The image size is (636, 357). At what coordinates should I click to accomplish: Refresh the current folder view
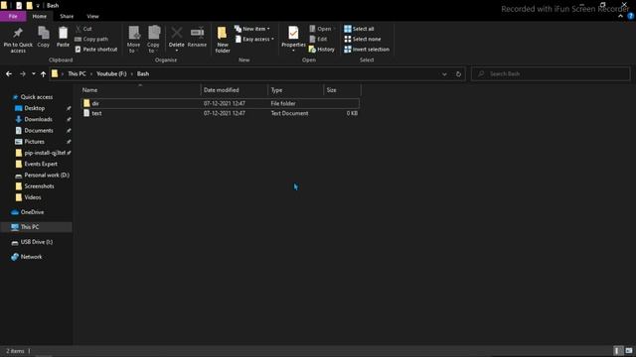click(458, 74)
